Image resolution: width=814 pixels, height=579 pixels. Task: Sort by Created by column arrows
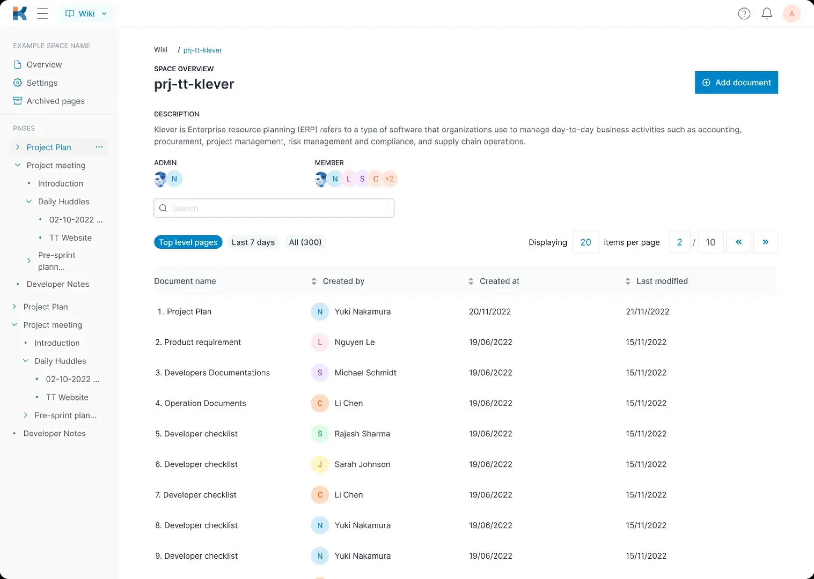[314, 281]
